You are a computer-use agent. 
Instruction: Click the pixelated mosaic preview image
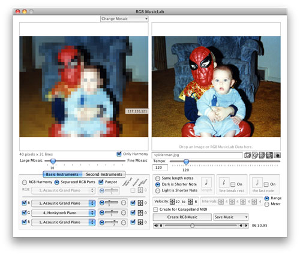[84, 86]
